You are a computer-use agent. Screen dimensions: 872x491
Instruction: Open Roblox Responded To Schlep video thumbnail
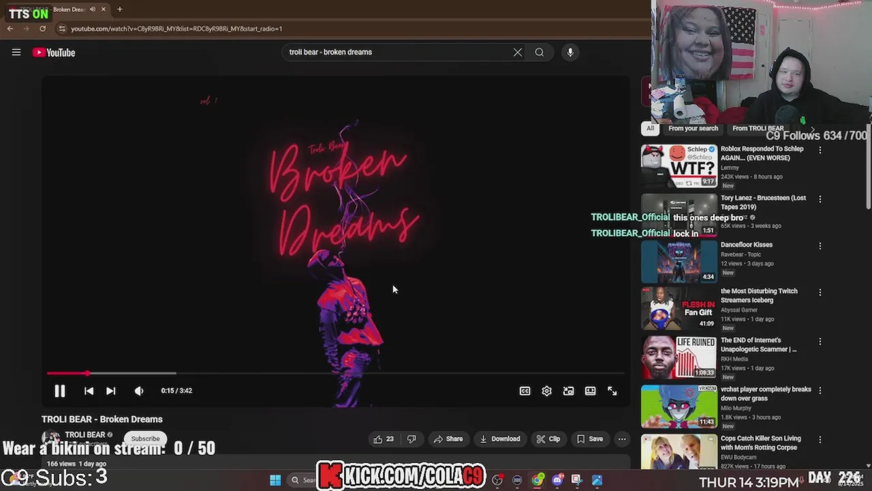point(679,166)
